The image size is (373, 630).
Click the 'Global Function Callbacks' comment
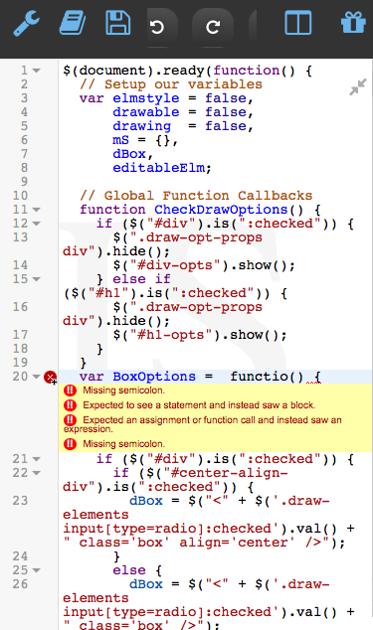pos(196,196)
